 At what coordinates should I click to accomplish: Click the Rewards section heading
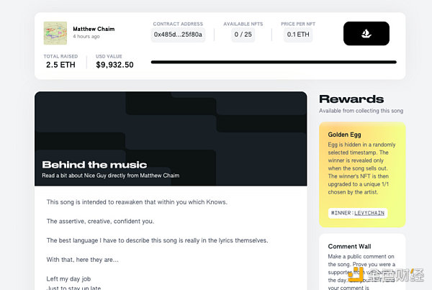point(351,99)
